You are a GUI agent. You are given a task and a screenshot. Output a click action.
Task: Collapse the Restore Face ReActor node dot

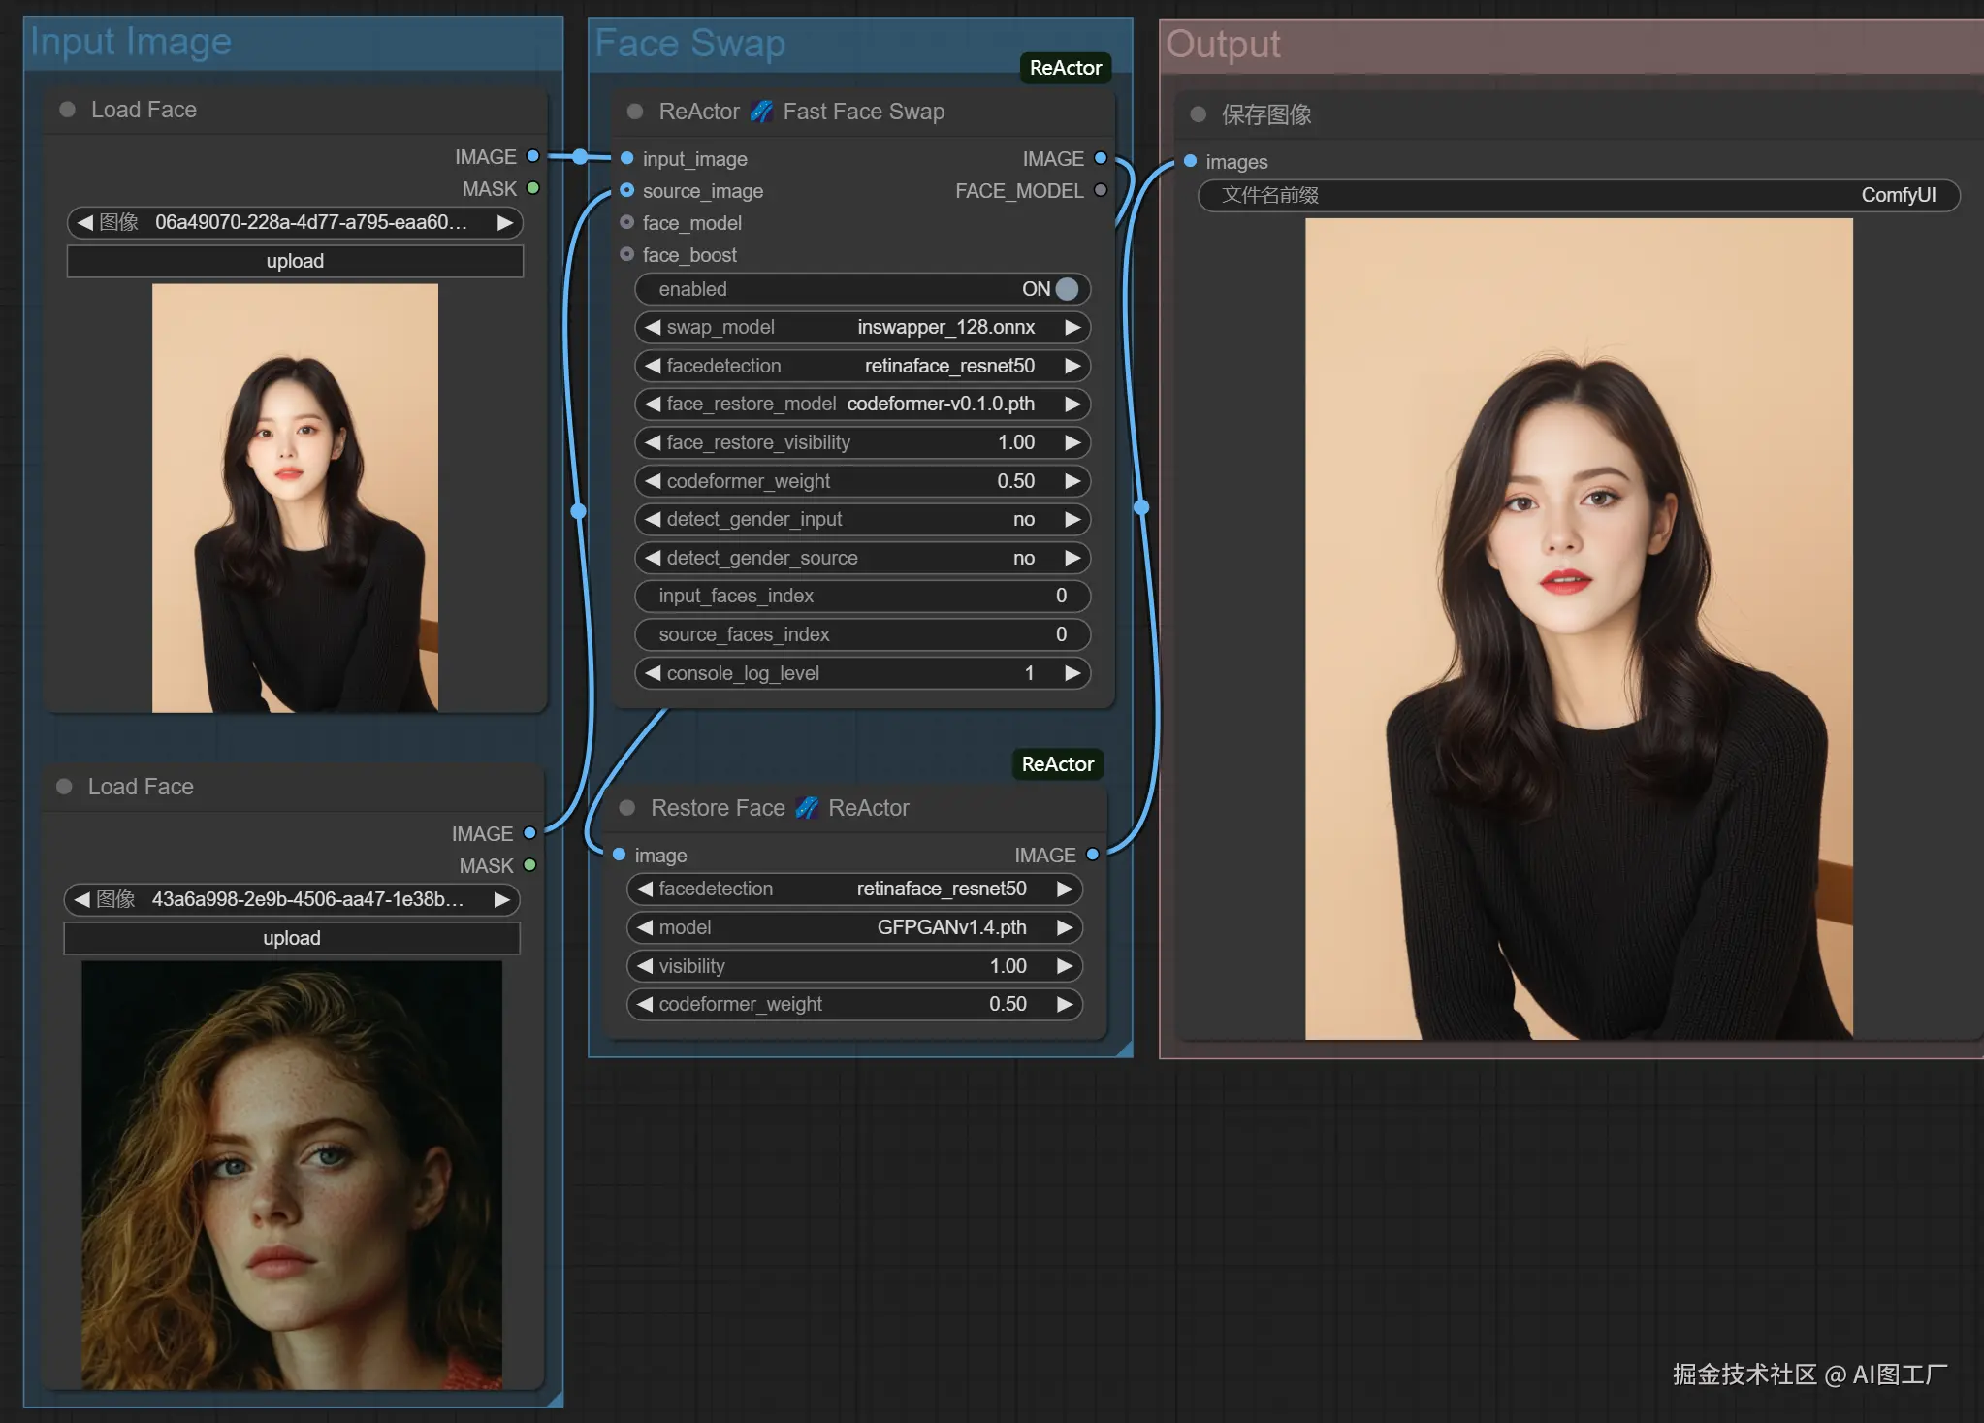pos(627,808)
